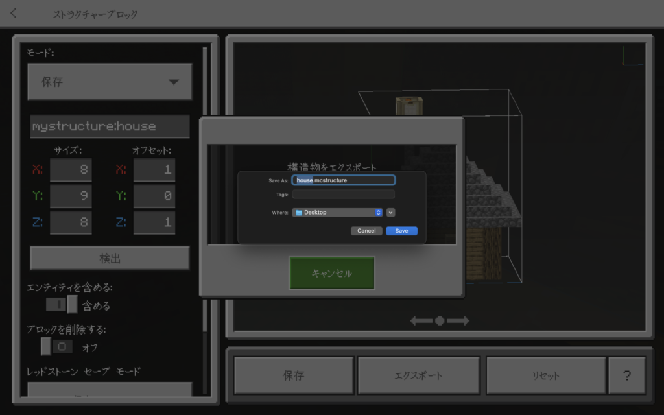Click the center dot between rotation arrows
Image resolution: width=664 pixels, height=415 pixels.
pyautogui.click(x=440, y=321)
